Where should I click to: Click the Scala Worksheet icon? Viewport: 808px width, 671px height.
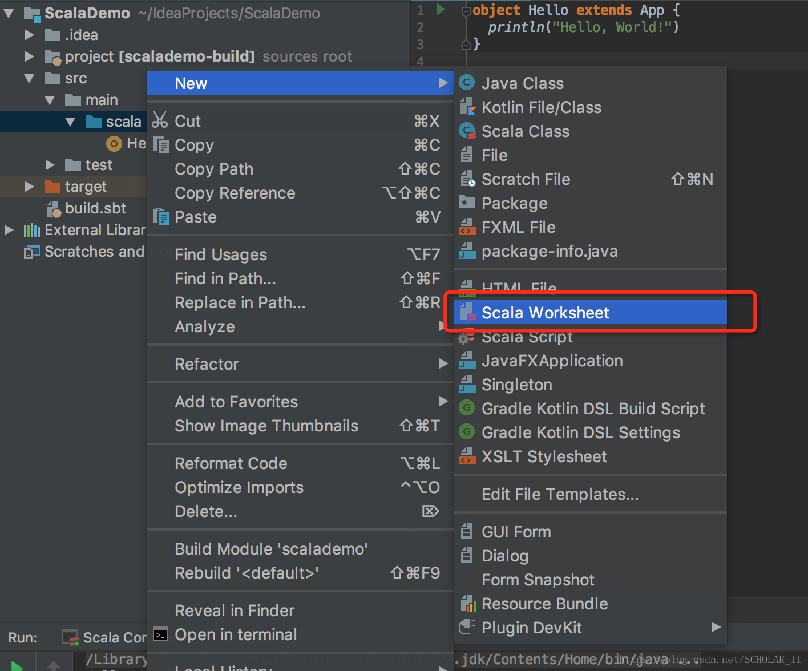[467, 312]
